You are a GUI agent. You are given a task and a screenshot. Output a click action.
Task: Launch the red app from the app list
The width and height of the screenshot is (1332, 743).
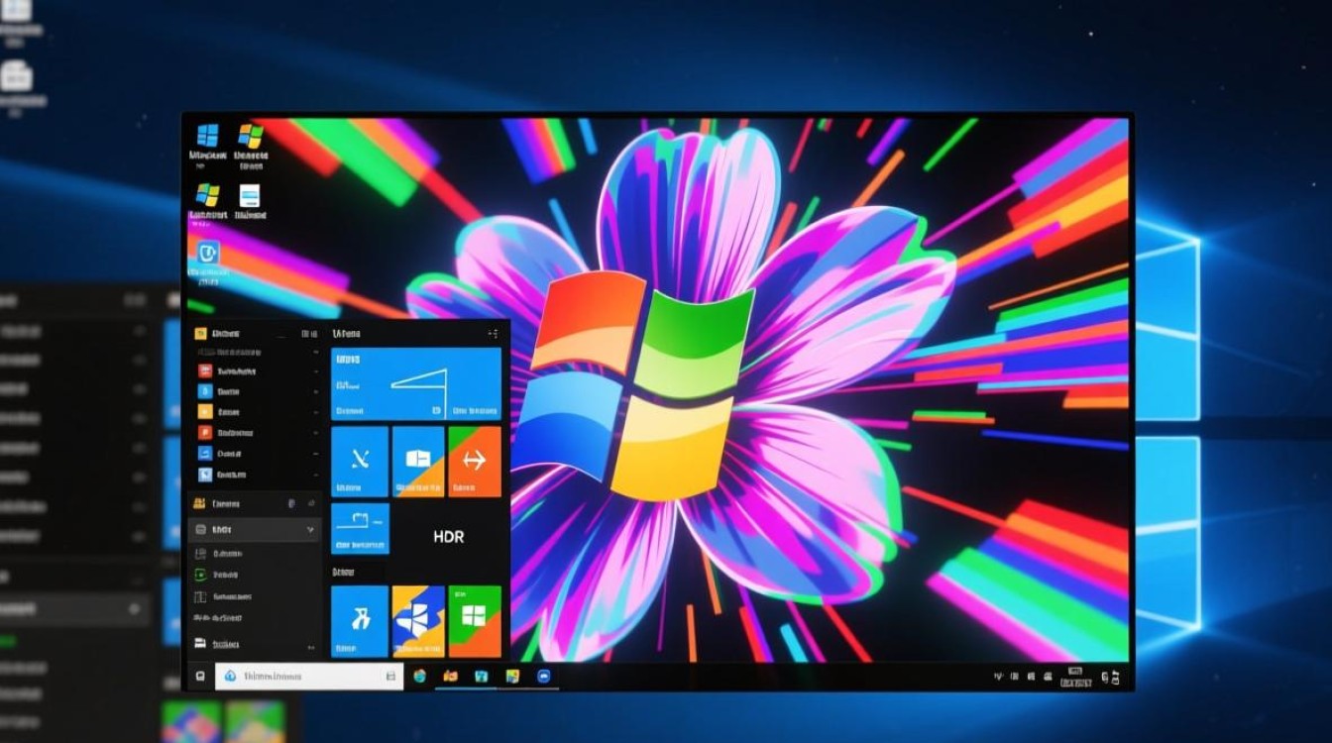pos(203,370)
